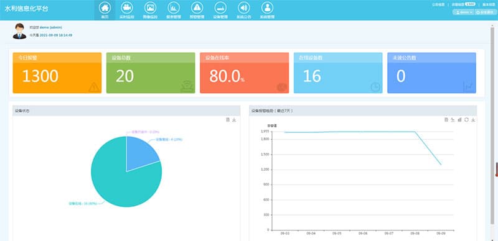
Task: Click the orange today's alarms card showing 1300
Action: (x=57, y=73)
